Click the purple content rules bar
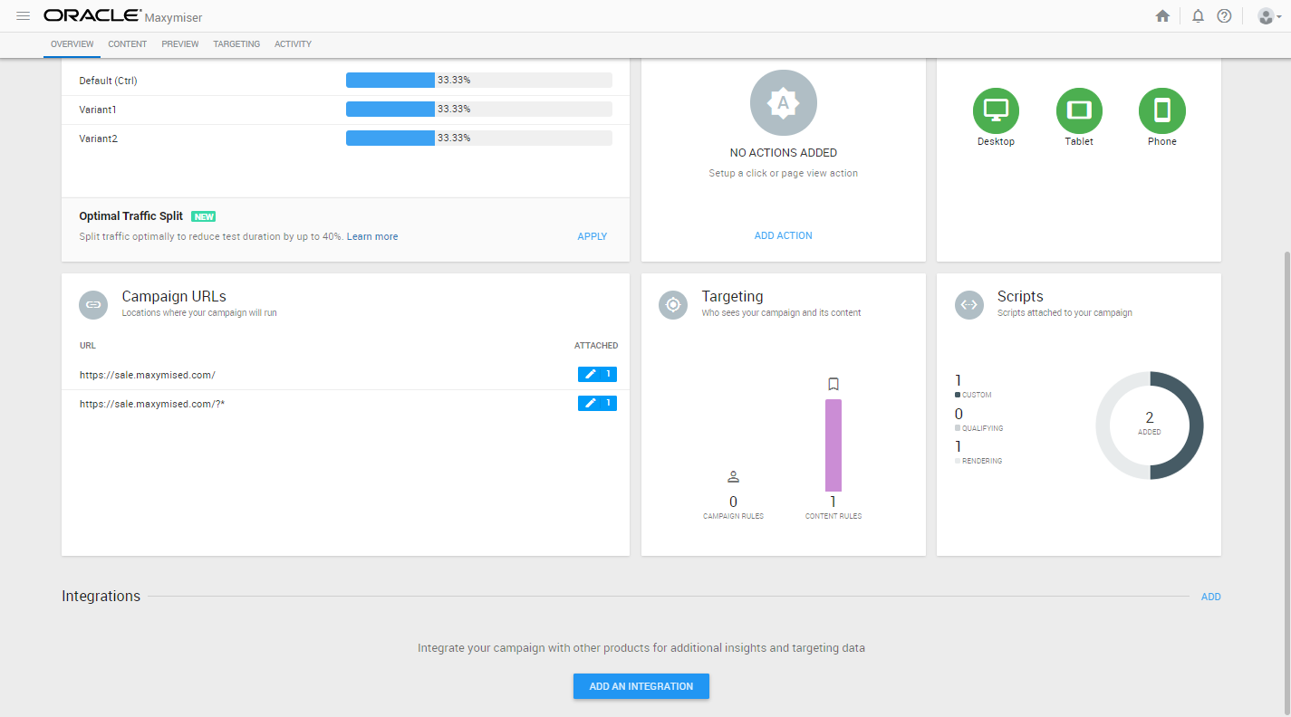The width and height of the screenshot is (1291, 717). point(833,445)
